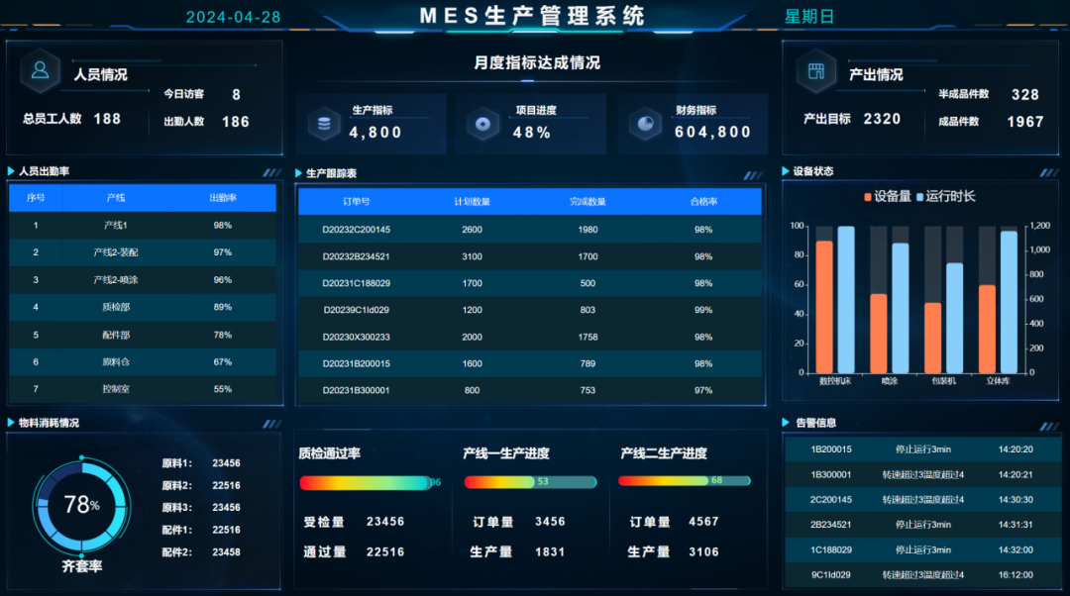The width and height of the screenshot is (1070, 596).
Task: Click the 项目进度 disc icon
Action: pos(482,125)
